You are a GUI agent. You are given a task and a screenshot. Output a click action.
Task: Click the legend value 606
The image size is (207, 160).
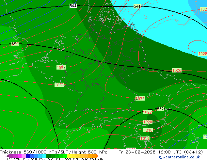(100, 159)
